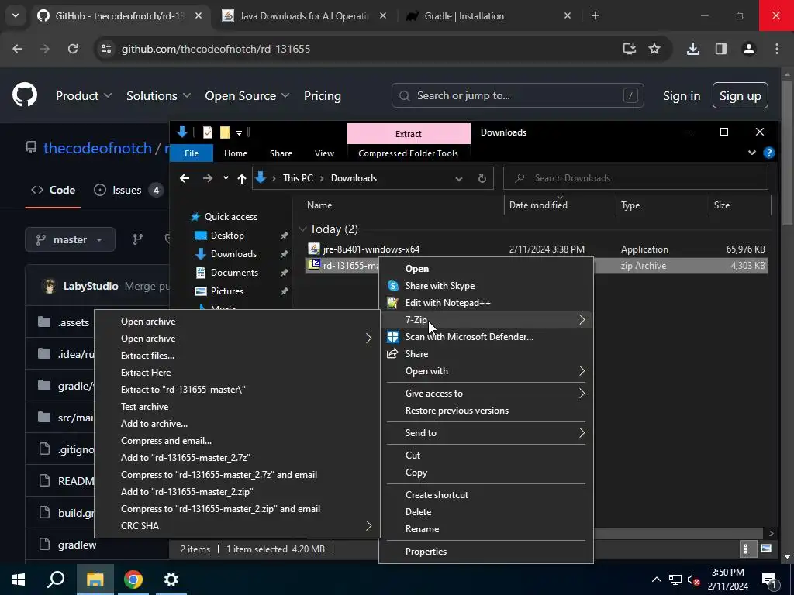Open the Explorer File tab
The image size is (794, 595).
coord(192,153)
